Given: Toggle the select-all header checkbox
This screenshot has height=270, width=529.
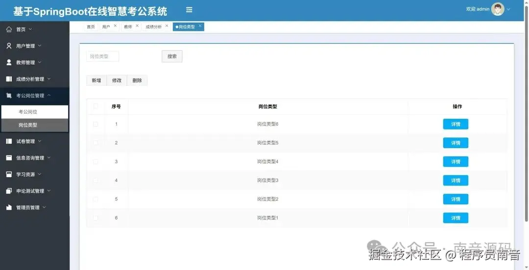Looking at the screenshot, I should coord(96,106).
